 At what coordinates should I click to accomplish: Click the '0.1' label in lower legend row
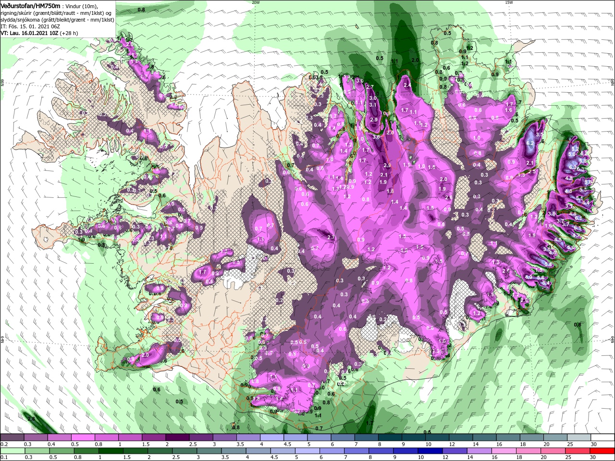pos(4,457)
